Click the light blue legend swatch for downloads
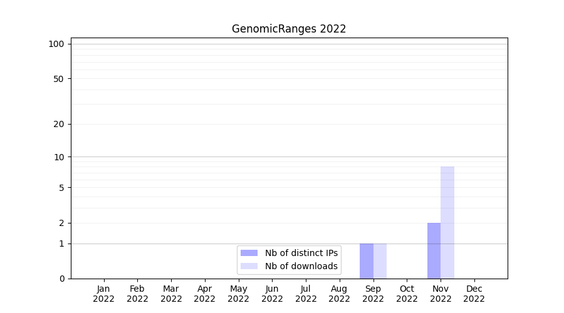The width and height of the screenshot is (564, 313). point(249,266)
